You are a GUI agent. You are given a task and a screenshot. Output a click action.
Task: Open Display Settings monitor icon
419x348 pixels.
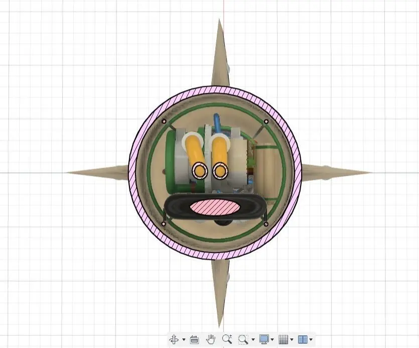264,339
